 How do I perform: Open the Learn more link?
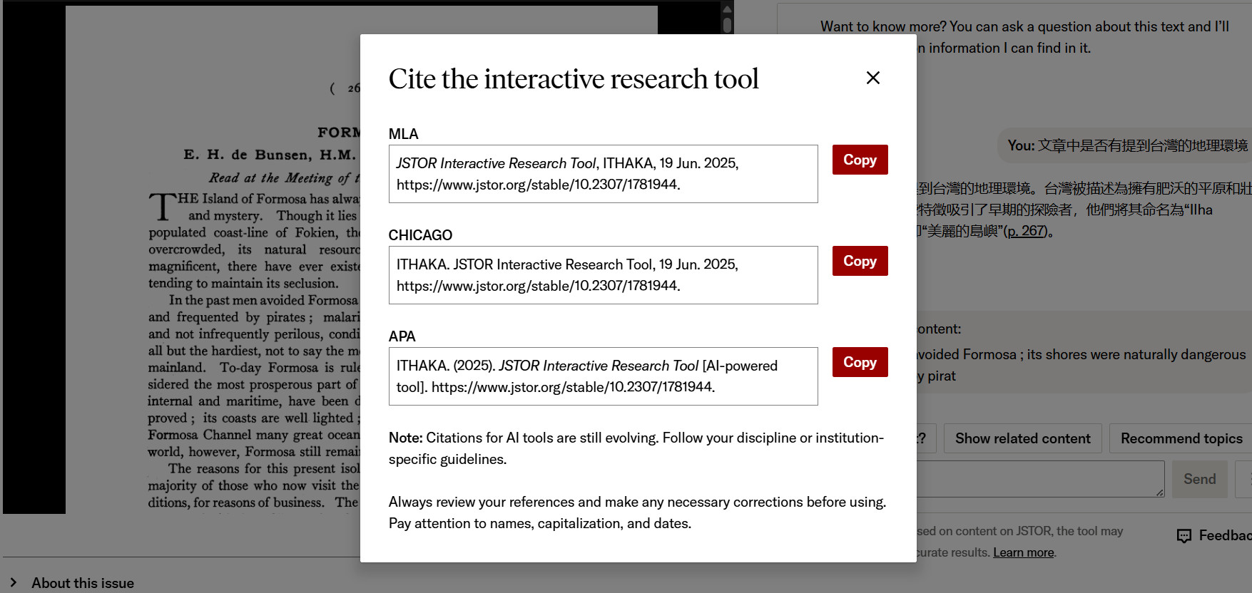(x=1023, y=552)
